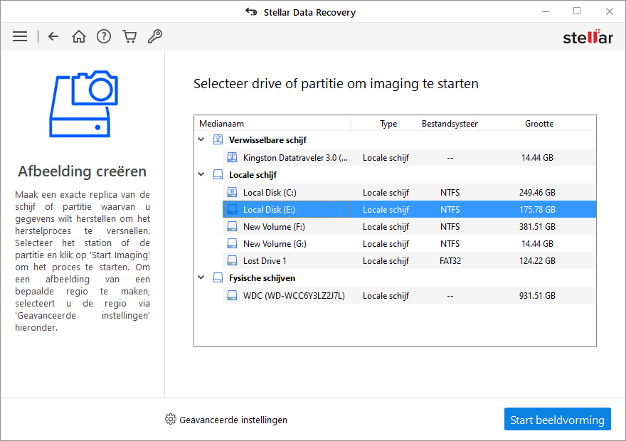Screen dimensions: 626x441
Task: Collapse the Locale schijf group
Action: point(201,174)
